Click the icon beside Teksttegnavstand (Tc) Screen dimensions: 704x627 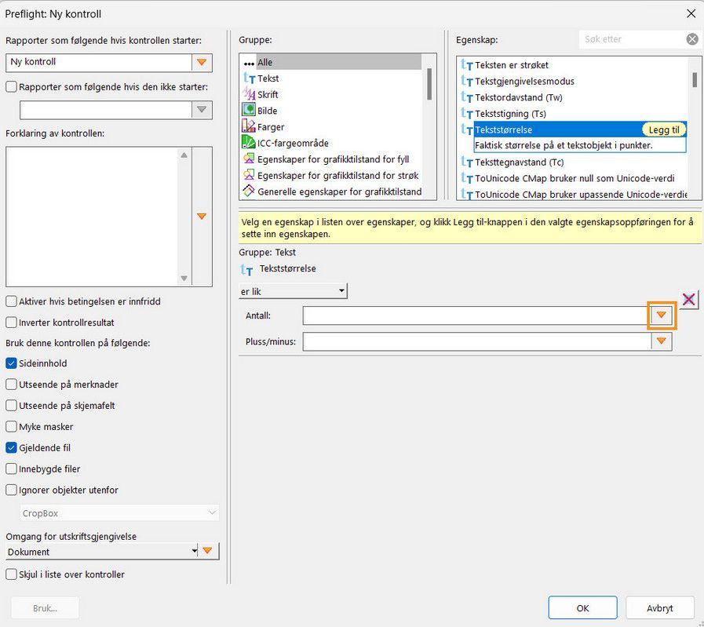467,162
